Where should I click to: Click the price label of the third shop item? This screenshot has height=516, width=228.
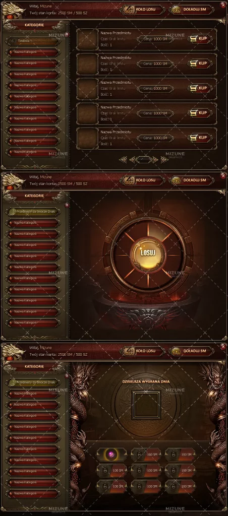coord(155,88)
